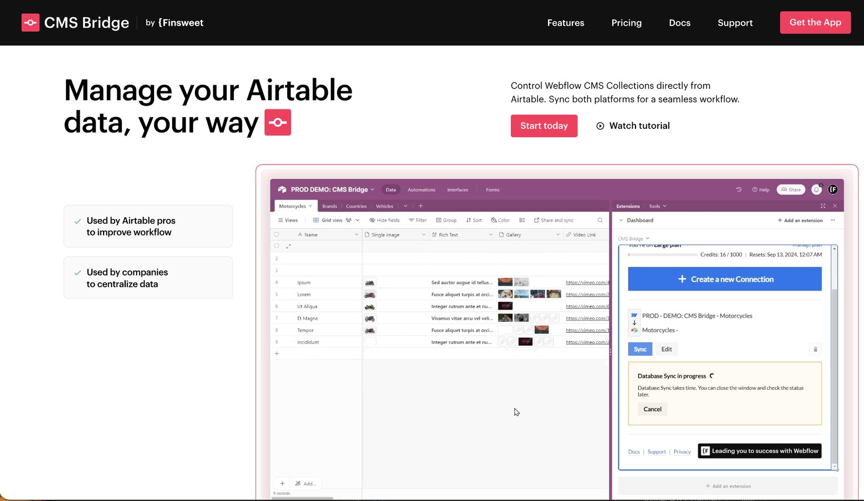Click the Filter toolbar icon
864x501 pixels.
(411, 220)
